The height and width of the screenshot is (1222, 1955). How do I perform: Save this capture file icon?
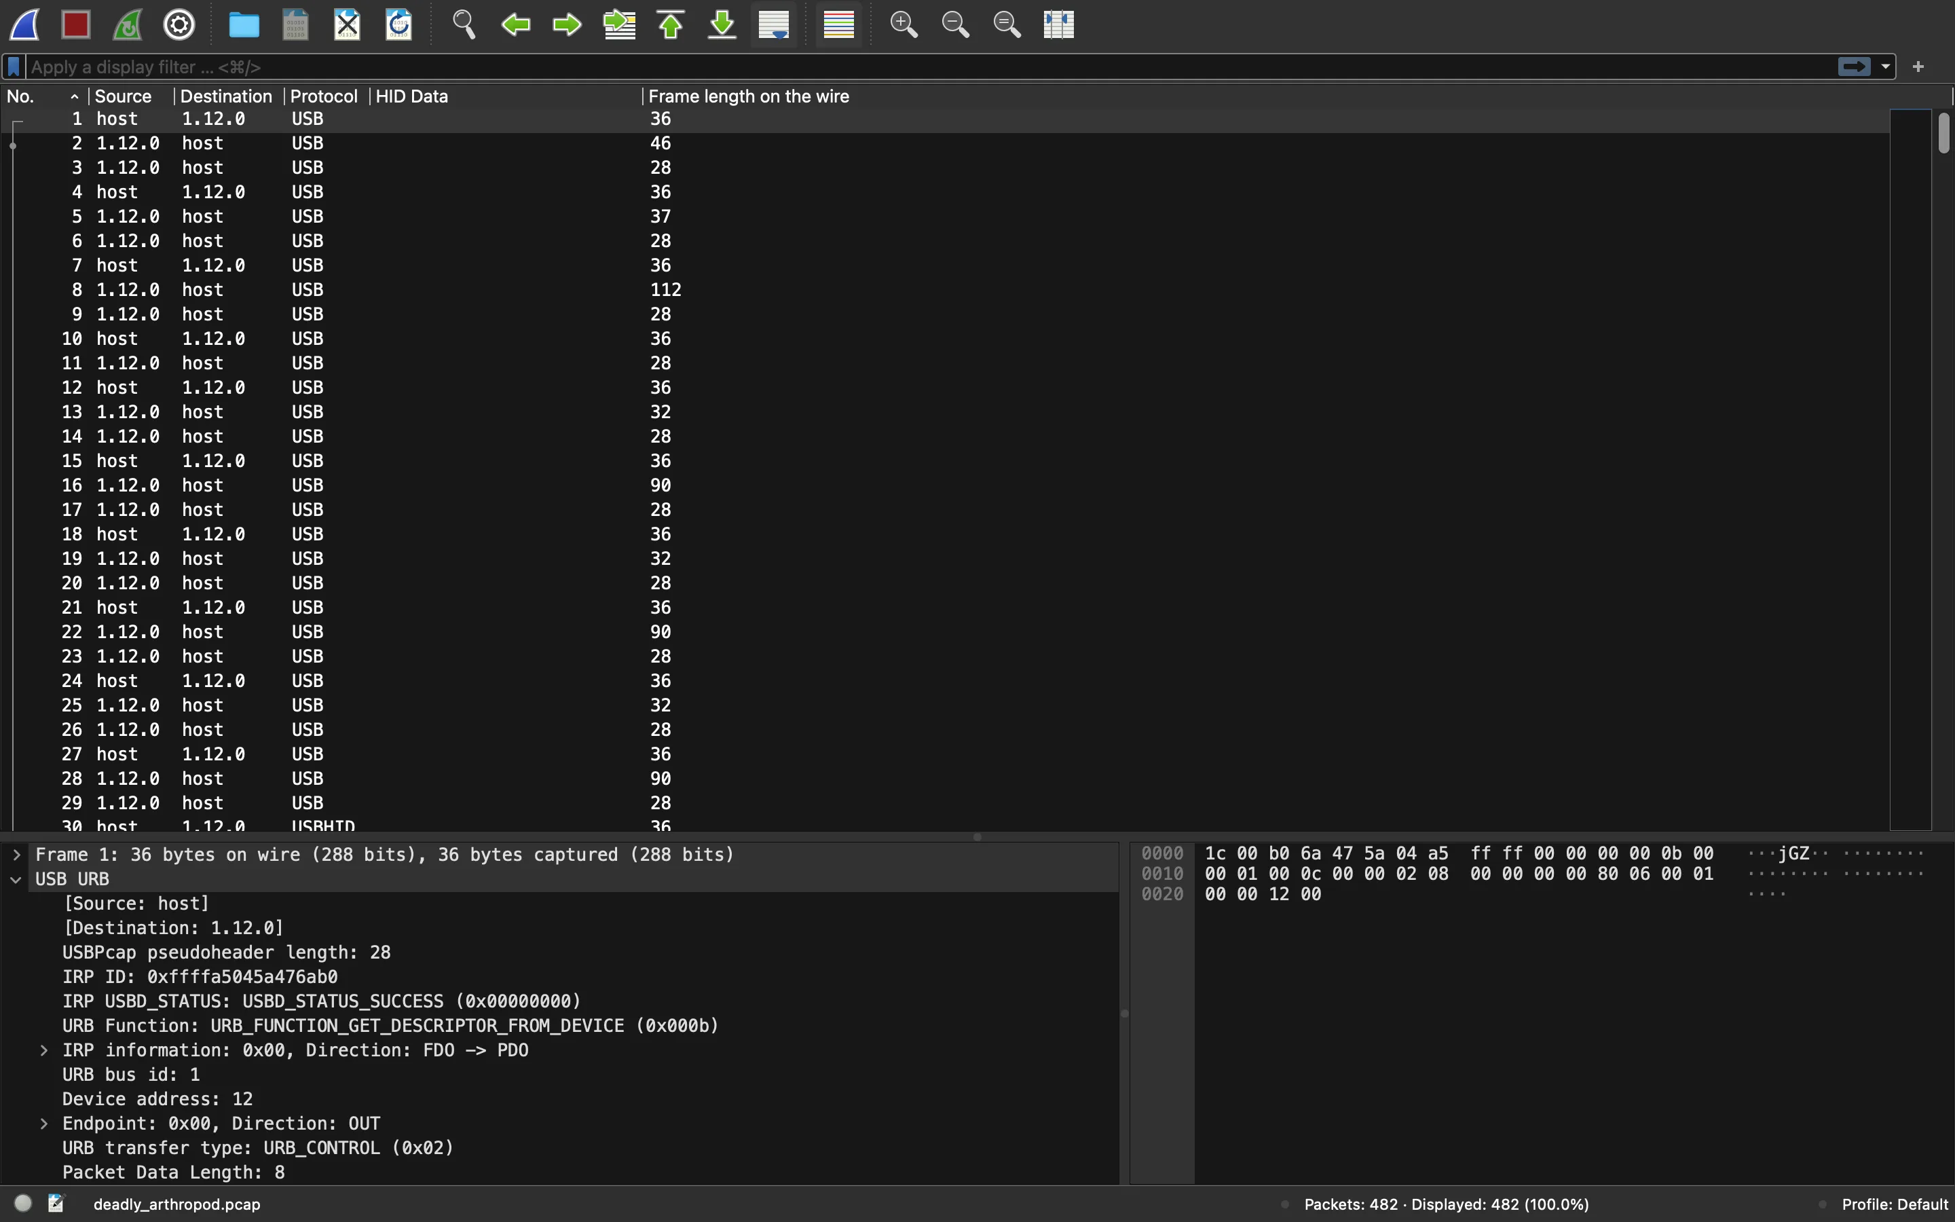click(x=296, y=25)
